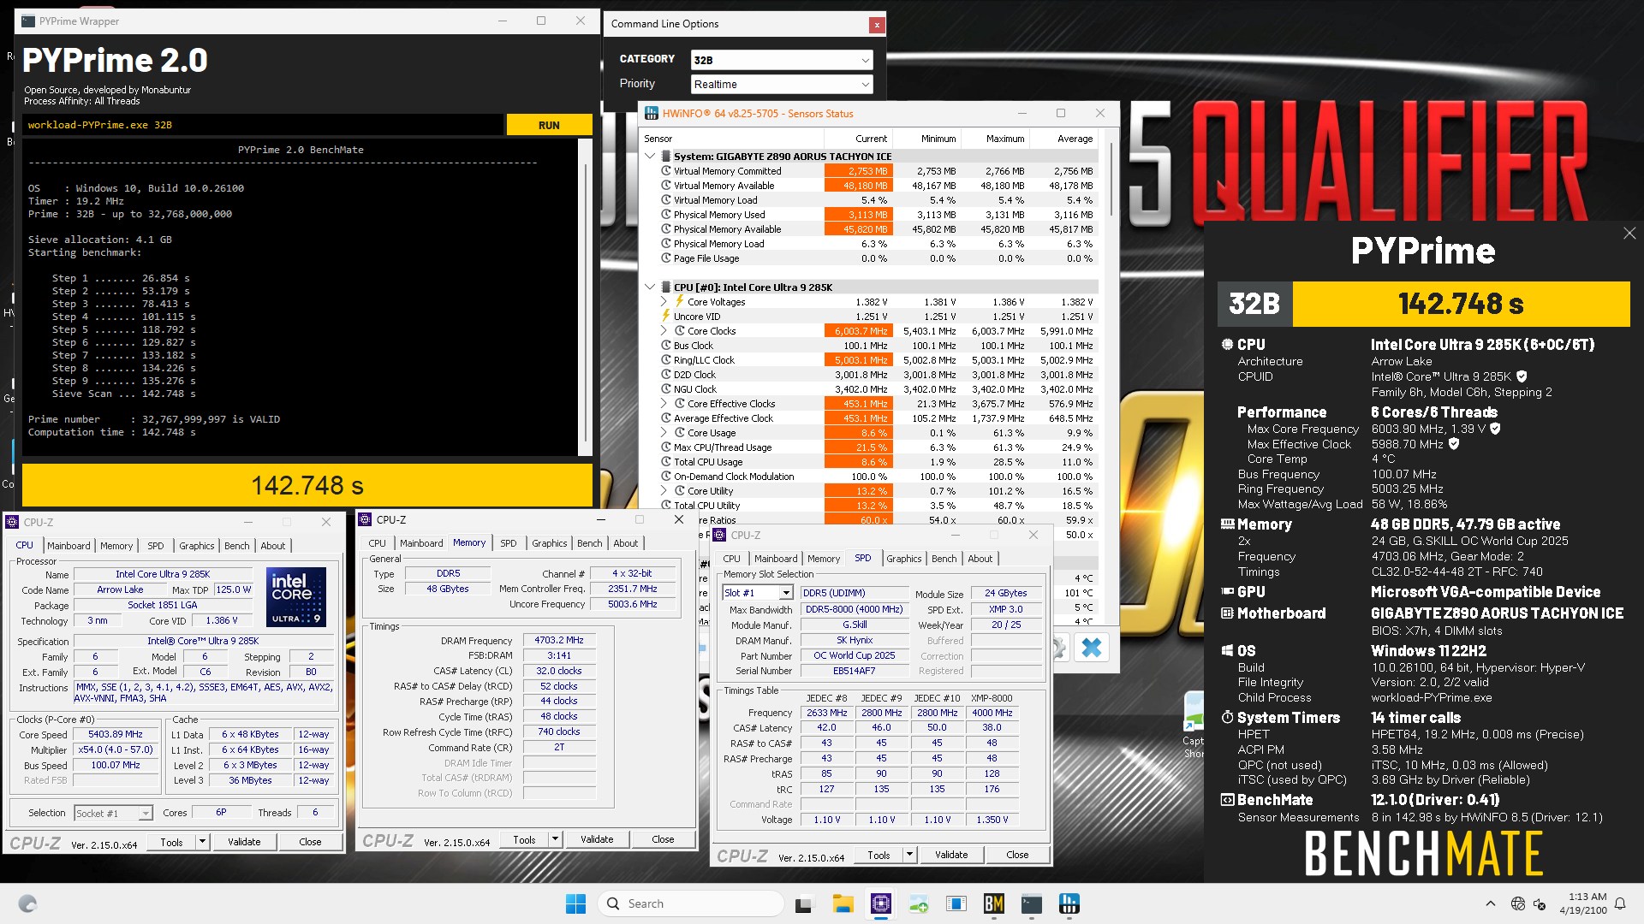Viewport: 1644px width, 924px height.
Task: Open the Slot #1 dropdown in the SPD tab
Action: click(x=758, y=593)
